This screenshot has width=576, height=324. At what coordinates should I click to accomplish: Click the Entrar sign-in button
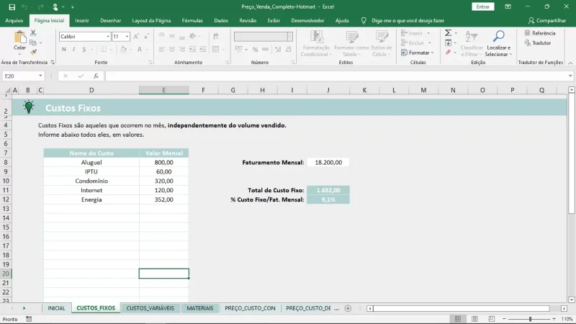pyautogui.click(x=482, y=6)
